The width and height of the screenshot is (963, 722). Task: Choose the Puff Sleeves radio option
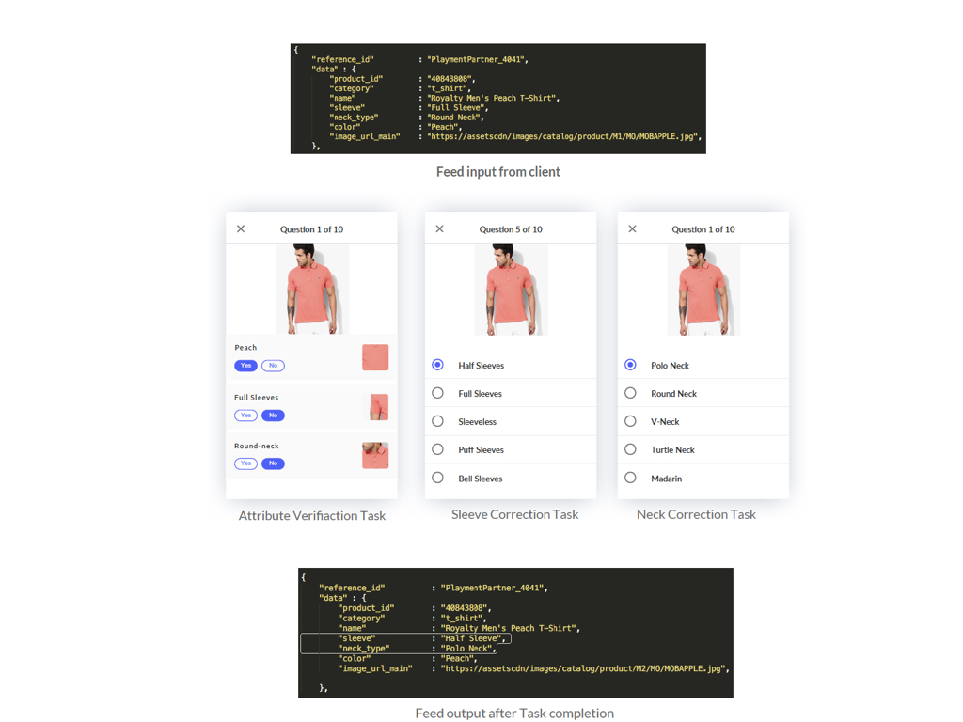pos(437,449)
